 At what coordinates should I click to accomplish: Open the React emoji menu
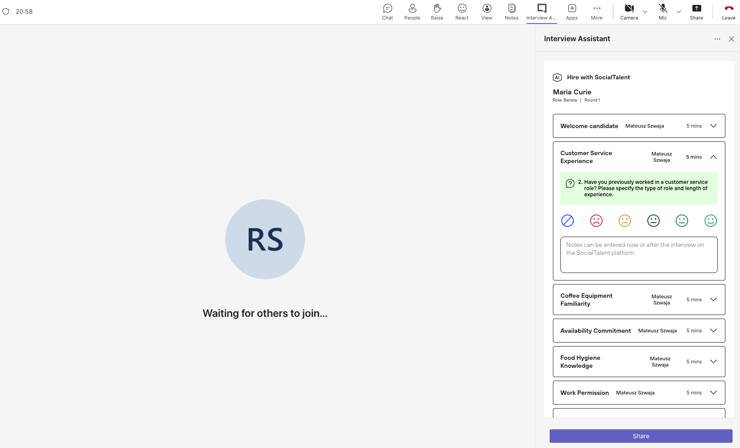(x=462, y=12)
